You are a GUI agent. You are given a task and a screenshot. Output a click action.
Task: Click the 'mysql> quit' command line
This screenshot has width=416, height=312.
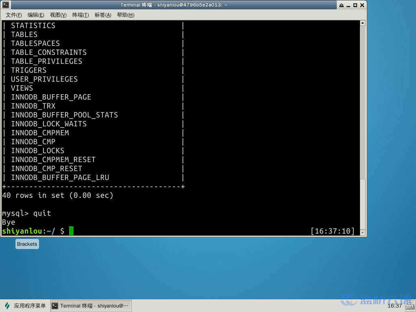coord(26,213)
